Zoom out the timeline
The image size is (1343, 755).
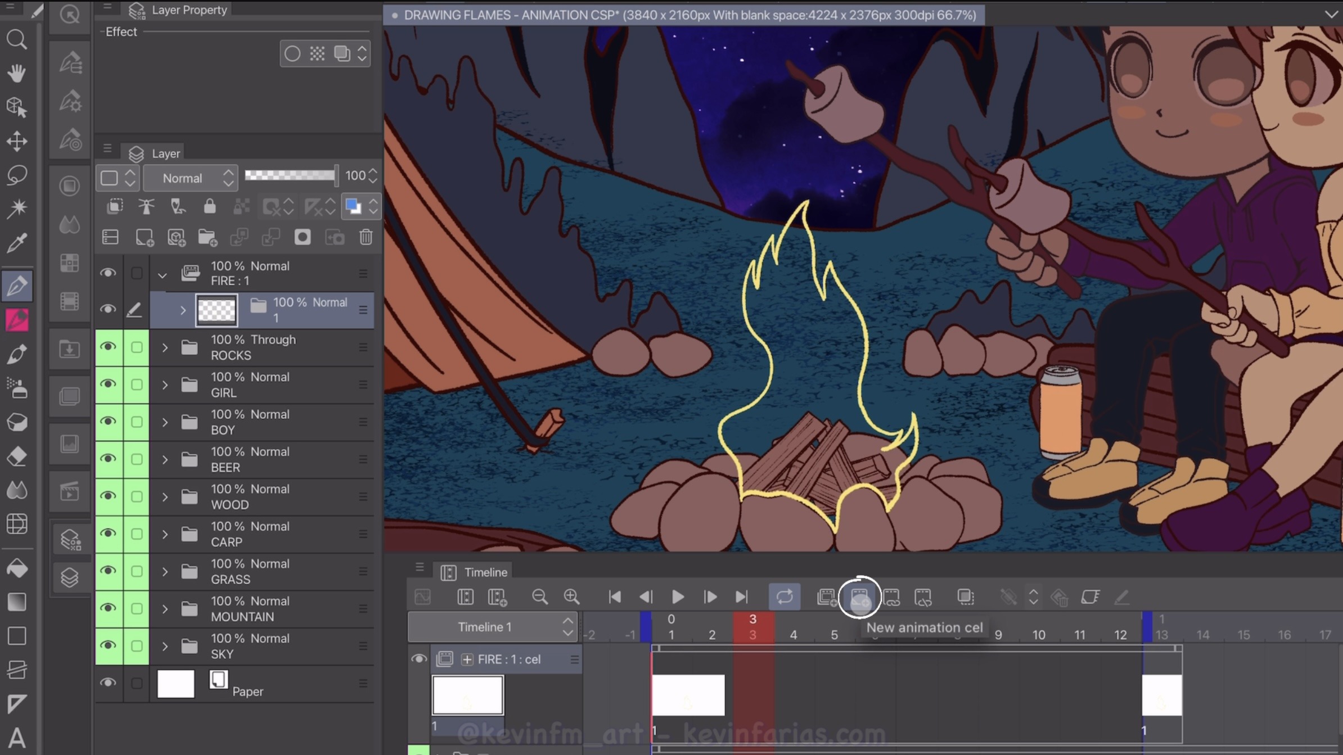(539, 597)
